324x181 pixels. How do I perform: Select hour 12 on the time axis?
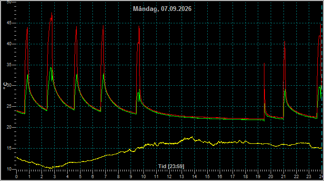coord(169,177)
